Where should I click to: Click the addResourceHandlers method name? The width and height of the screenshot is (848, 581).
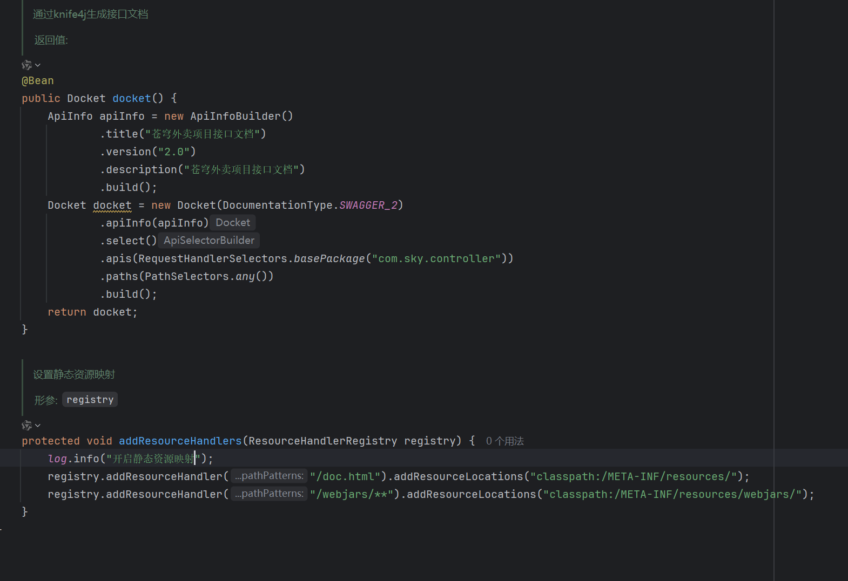(180, 441)
